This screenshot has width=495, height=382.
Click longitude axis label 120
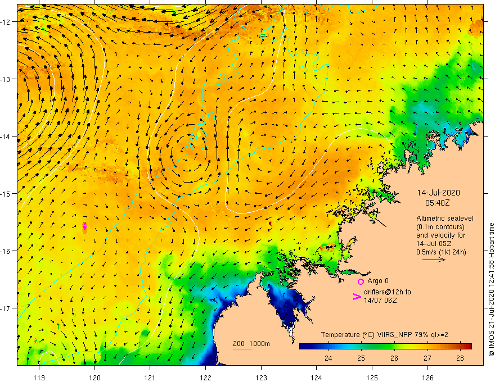tap(94, 378)
